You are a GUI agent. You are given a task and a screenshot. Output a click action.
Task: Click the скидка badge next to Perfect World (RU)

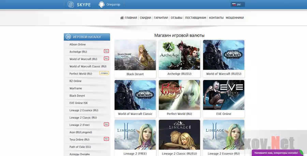tap(104, 73)
